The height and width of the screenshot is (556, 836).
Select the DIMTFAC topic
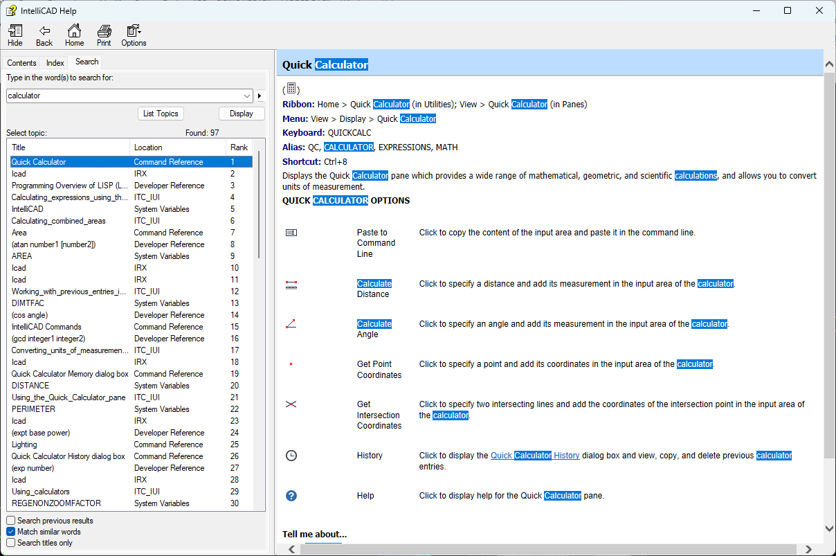pyautogui.click(x=131, y=303)
